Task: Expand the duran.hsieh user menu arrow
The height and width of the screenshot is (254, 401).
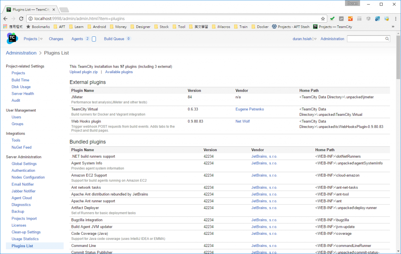Action: (315, 39)
